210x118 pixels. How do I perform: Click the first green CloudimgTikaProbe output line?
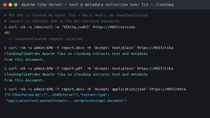pos(76,53)
